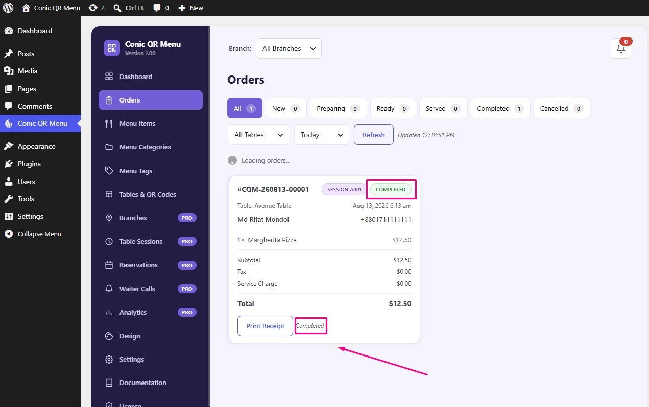Open the Today date range dropdown
This screenshot has height=407, width=649.
pos(322,135)
